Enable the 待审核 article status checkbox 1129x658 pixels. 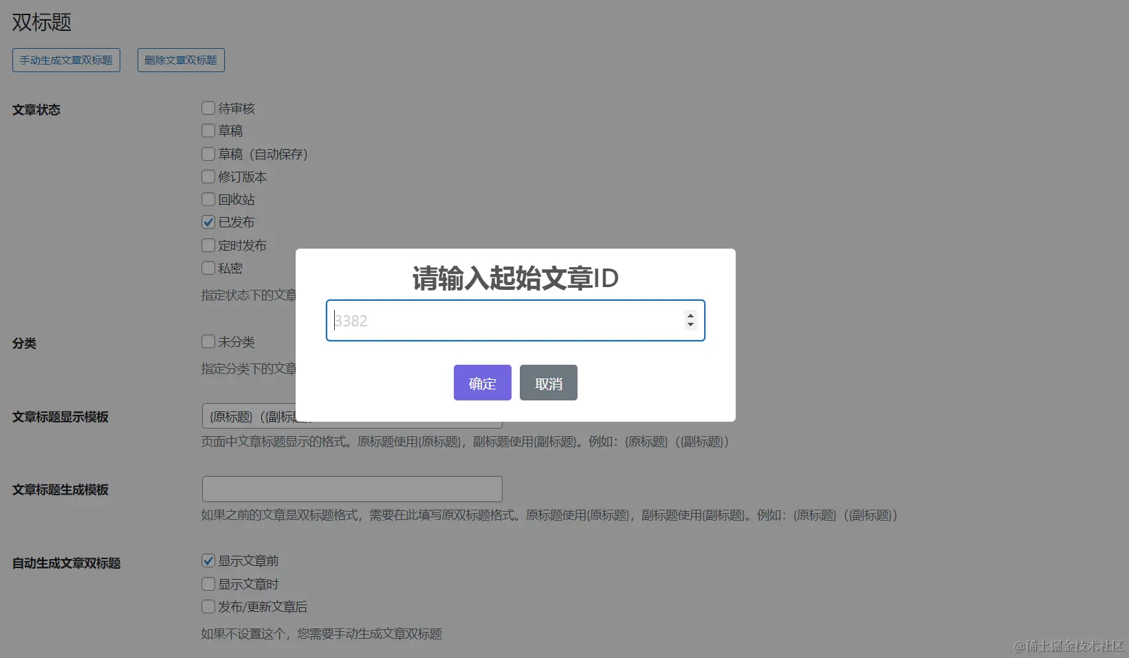pos(208,108)
